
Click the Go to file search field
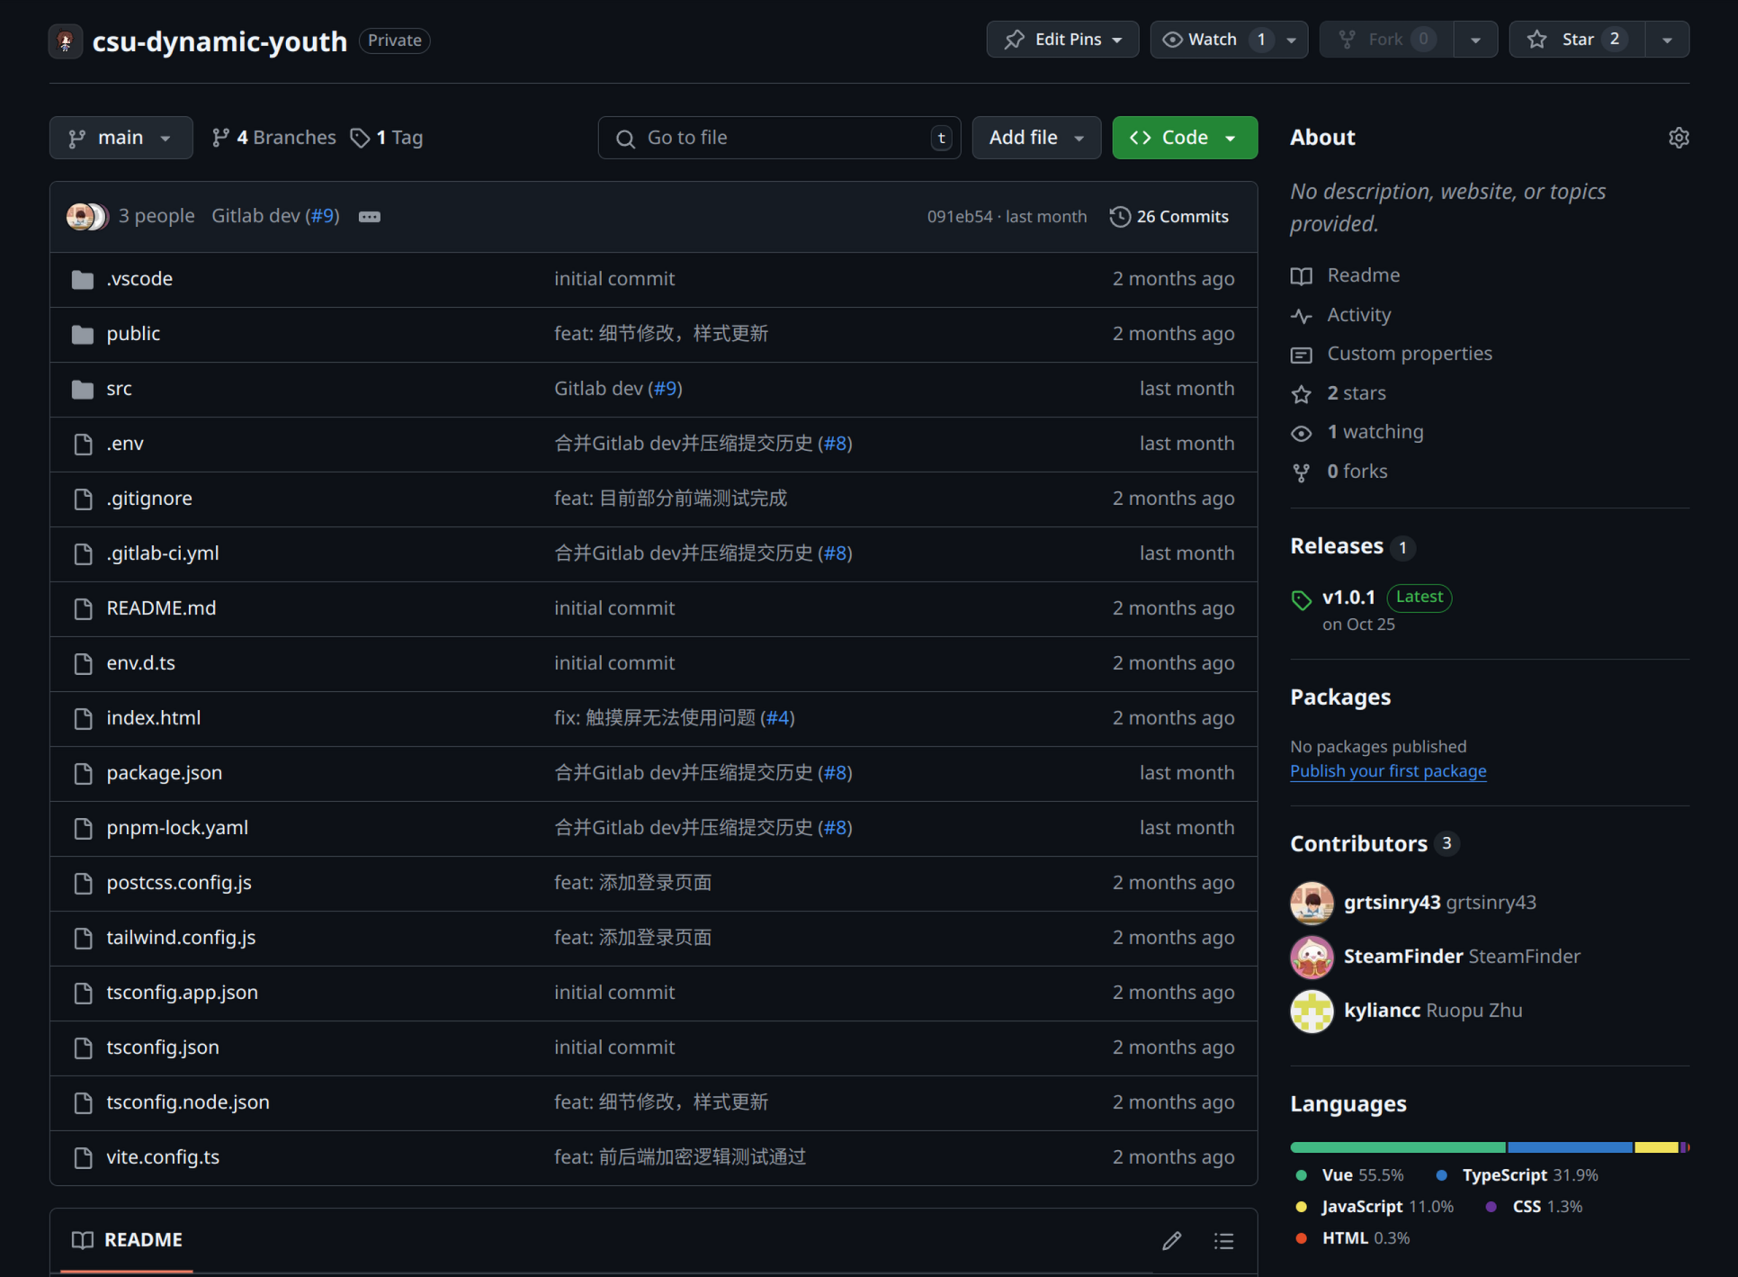[778, 138]
